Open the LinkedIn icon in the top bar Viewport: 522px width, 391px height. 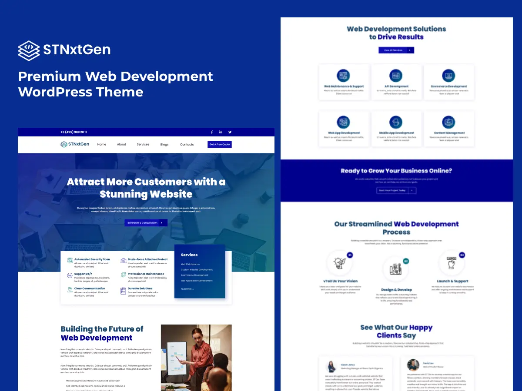[221, 132]
